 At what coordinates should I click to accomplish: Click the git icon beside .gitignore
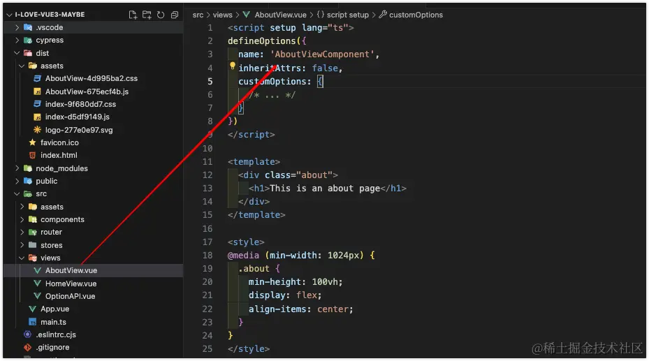[28, 348]
